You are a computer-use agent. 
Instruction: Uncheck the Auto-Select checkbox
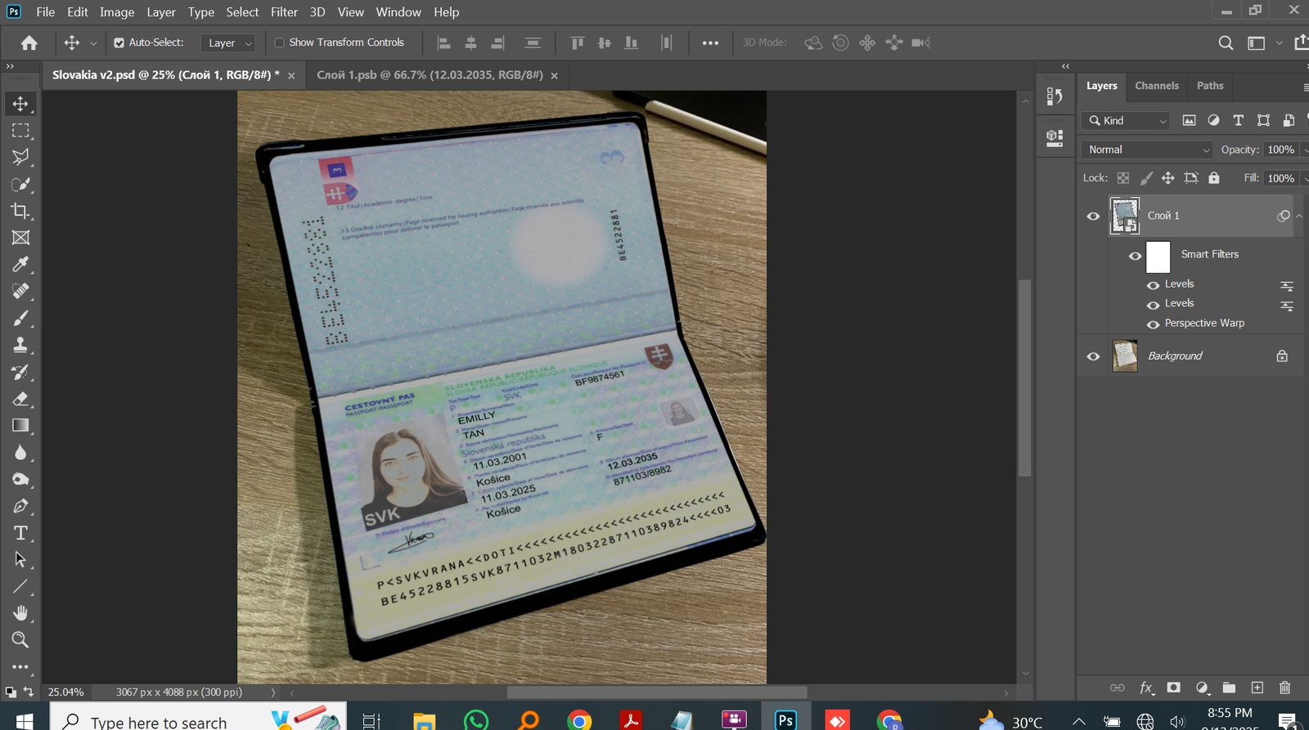119,43
